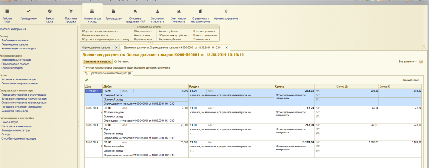Open Учет, налоги, отчетность chart icon
Screen dimensions: 429x168
(x=178, y=11)
